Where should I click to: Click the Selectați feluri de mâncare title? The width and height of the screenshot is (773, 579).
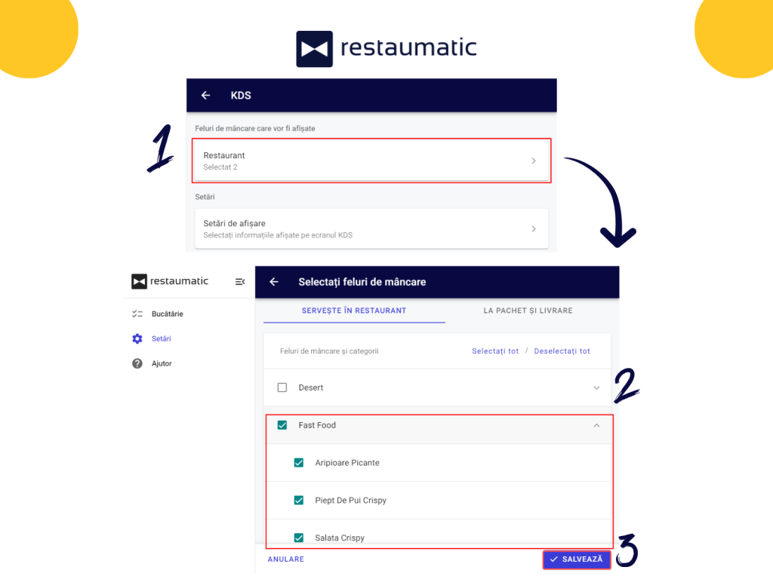362,282
